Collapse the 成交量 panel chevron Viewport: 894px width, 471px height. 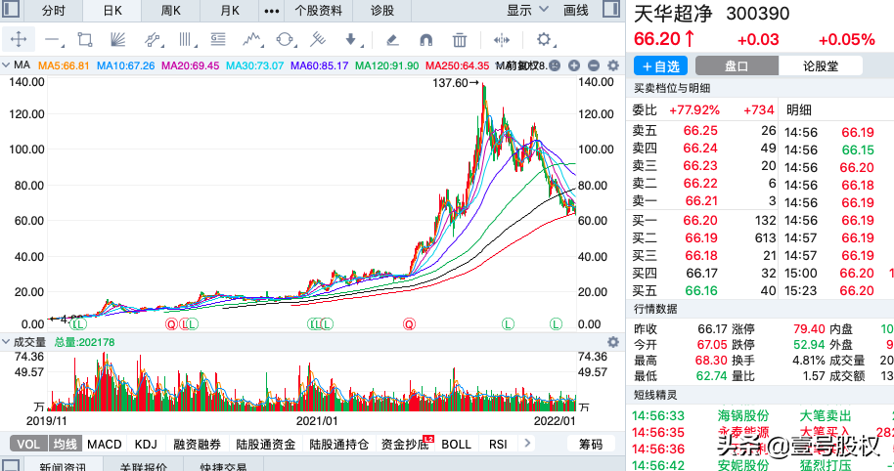click(6, 342)
